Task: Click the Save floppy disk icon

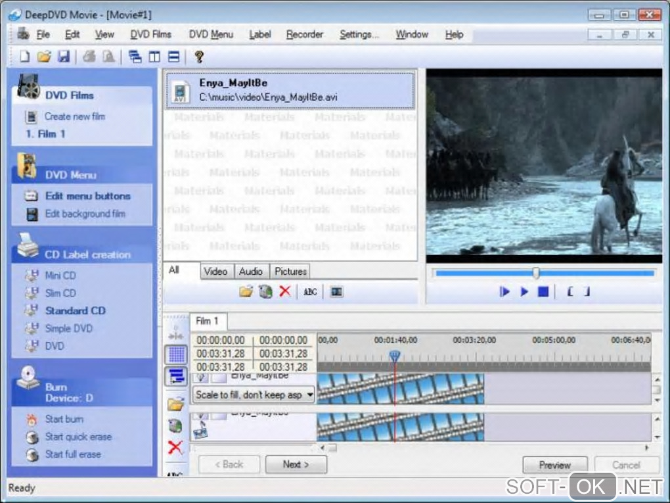Action: pyautogui.click(x=64, y=57)
